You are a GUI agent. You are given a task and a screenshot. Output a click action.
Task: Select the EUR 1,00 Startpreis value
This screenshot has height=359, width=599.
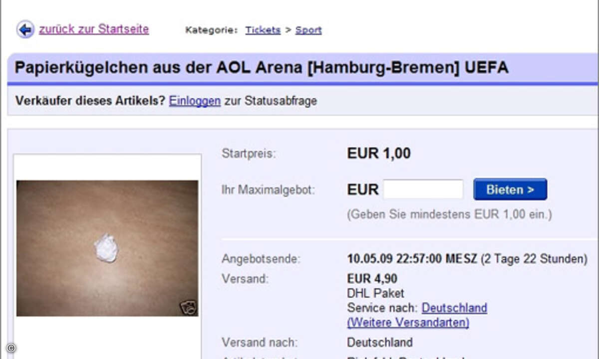click(x=379, y=154)
